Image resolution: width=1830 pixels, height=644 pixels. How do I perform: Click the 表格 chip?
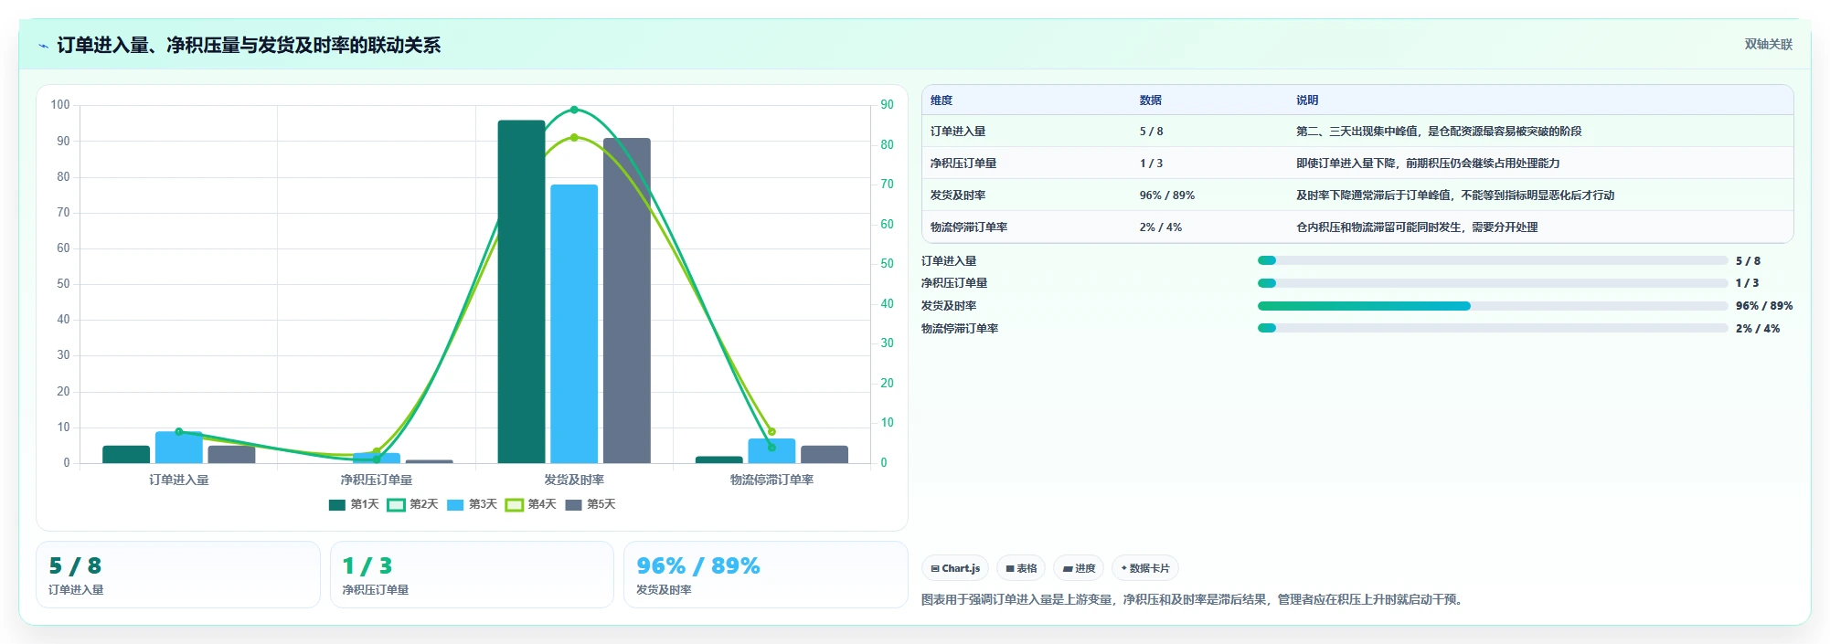tap(1021, 568)
